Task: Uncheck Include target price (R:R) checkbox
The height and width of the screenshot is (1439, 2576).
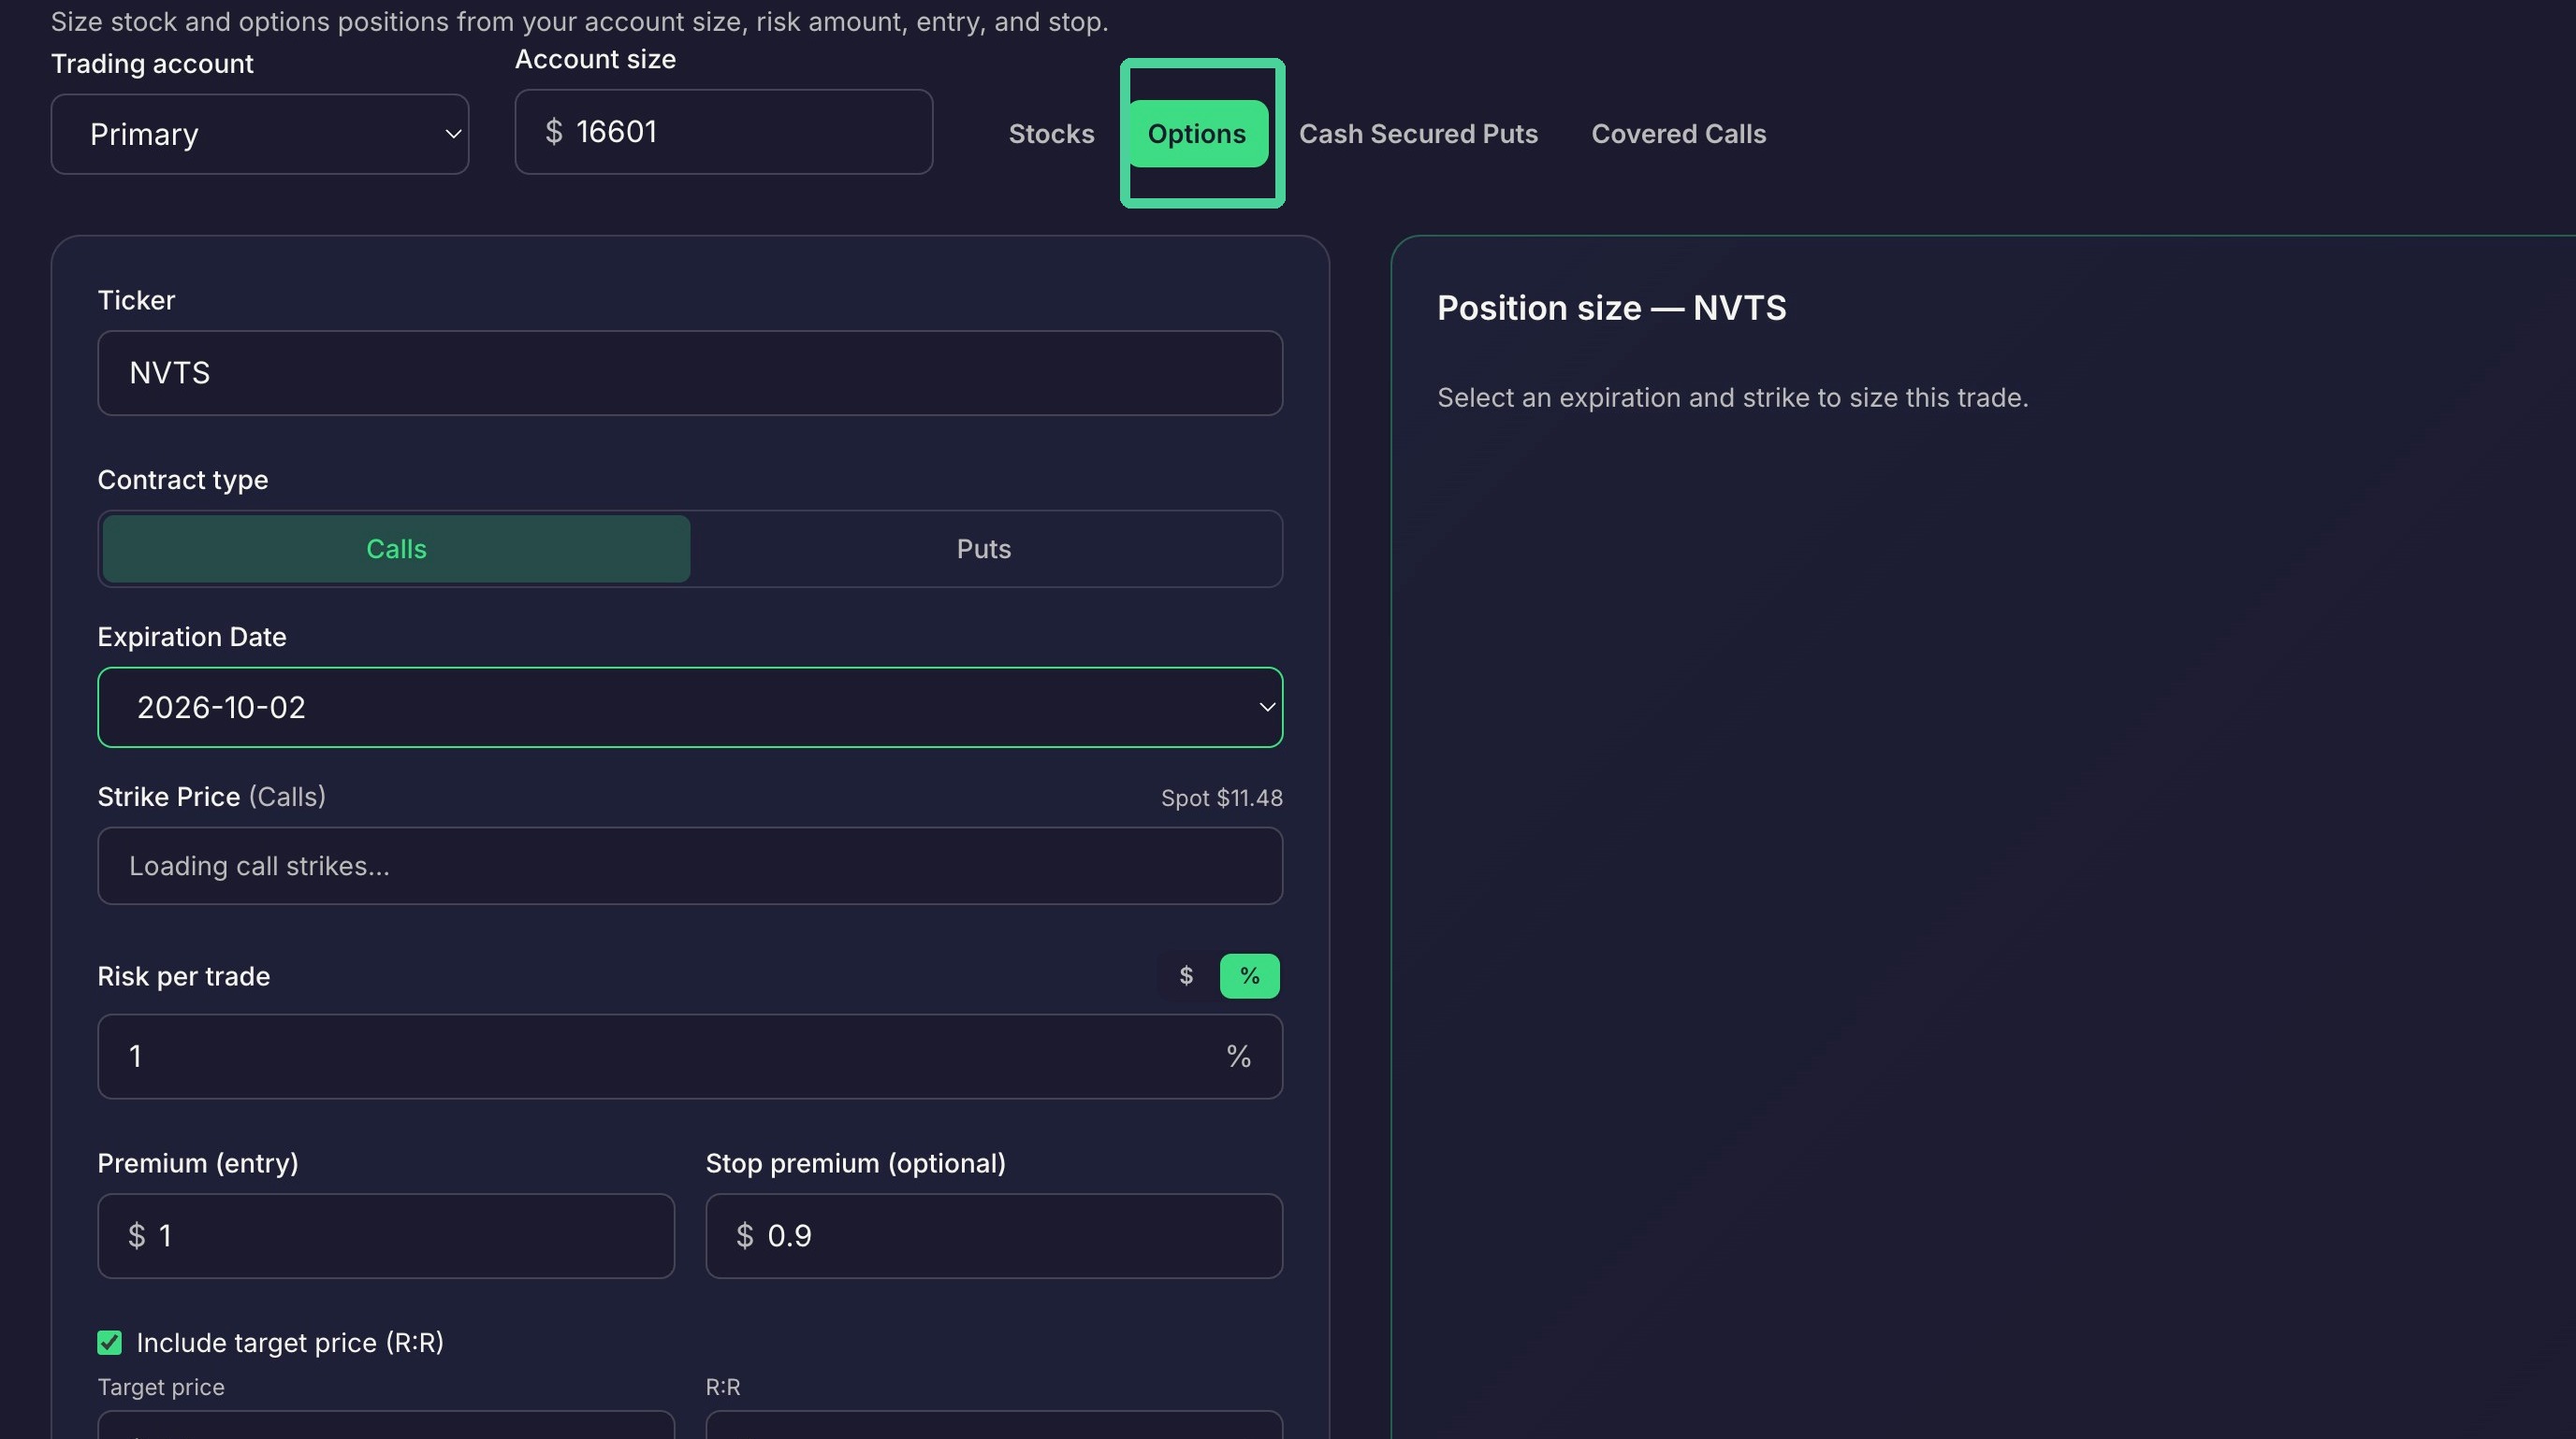Action: pyautogui.click(x=110, y=1342)
